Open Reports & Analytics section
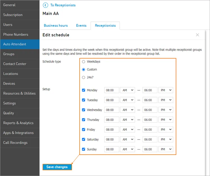 click(x=20, y=123)
